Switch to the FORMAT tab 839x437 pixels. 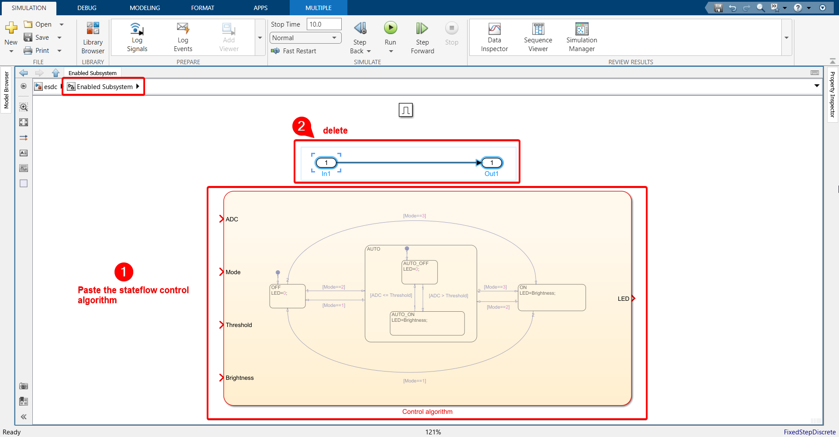202,8
